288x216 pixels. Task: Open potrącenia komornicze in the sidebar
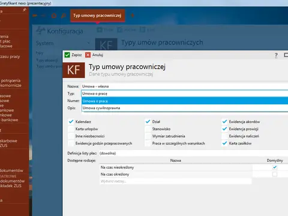tap(11, 83)
